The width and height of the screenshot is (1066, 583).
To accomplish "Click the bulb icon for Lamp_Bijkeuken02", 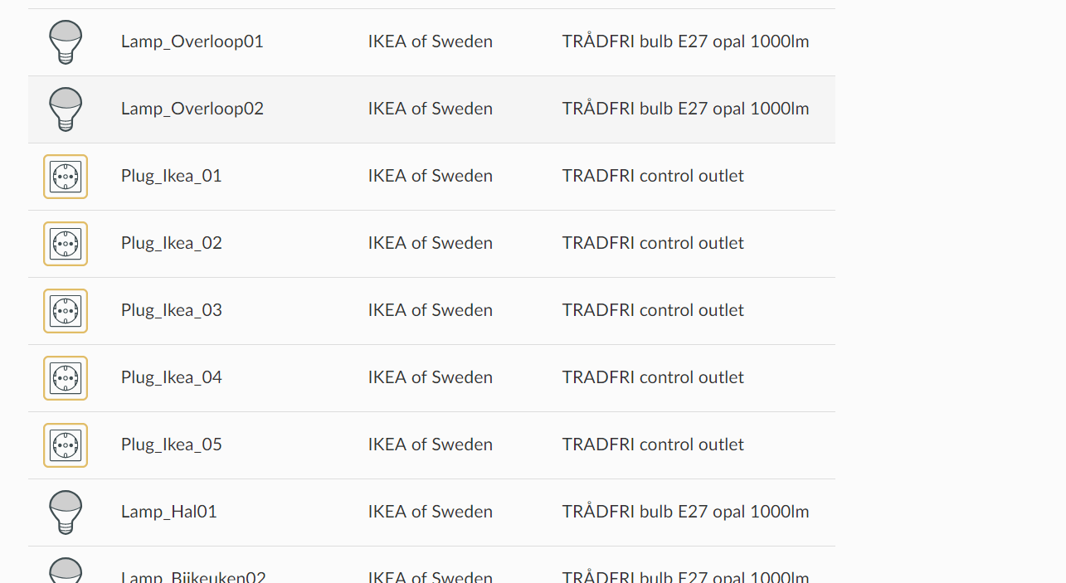I will point(66,571).
